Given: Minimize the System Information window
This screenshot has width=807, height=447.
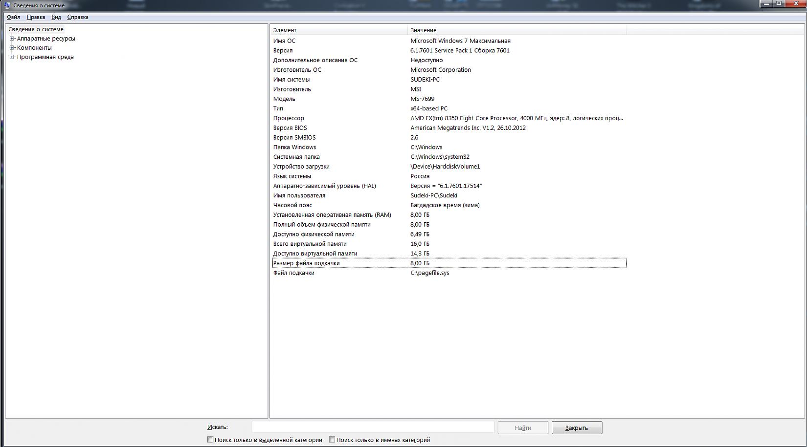Looking at the screenshot, I should pos(766,3).
